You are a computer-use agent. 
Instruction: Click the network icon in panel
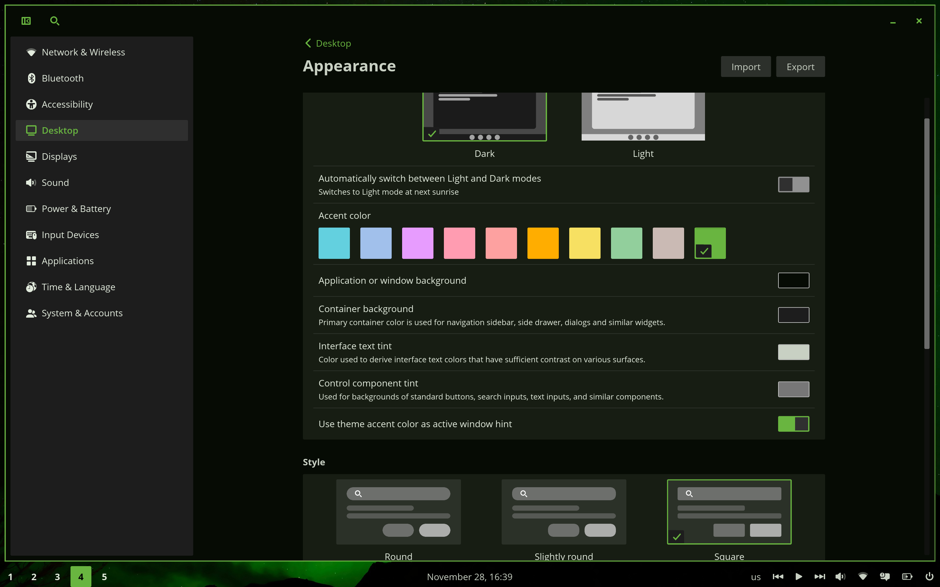863,577
